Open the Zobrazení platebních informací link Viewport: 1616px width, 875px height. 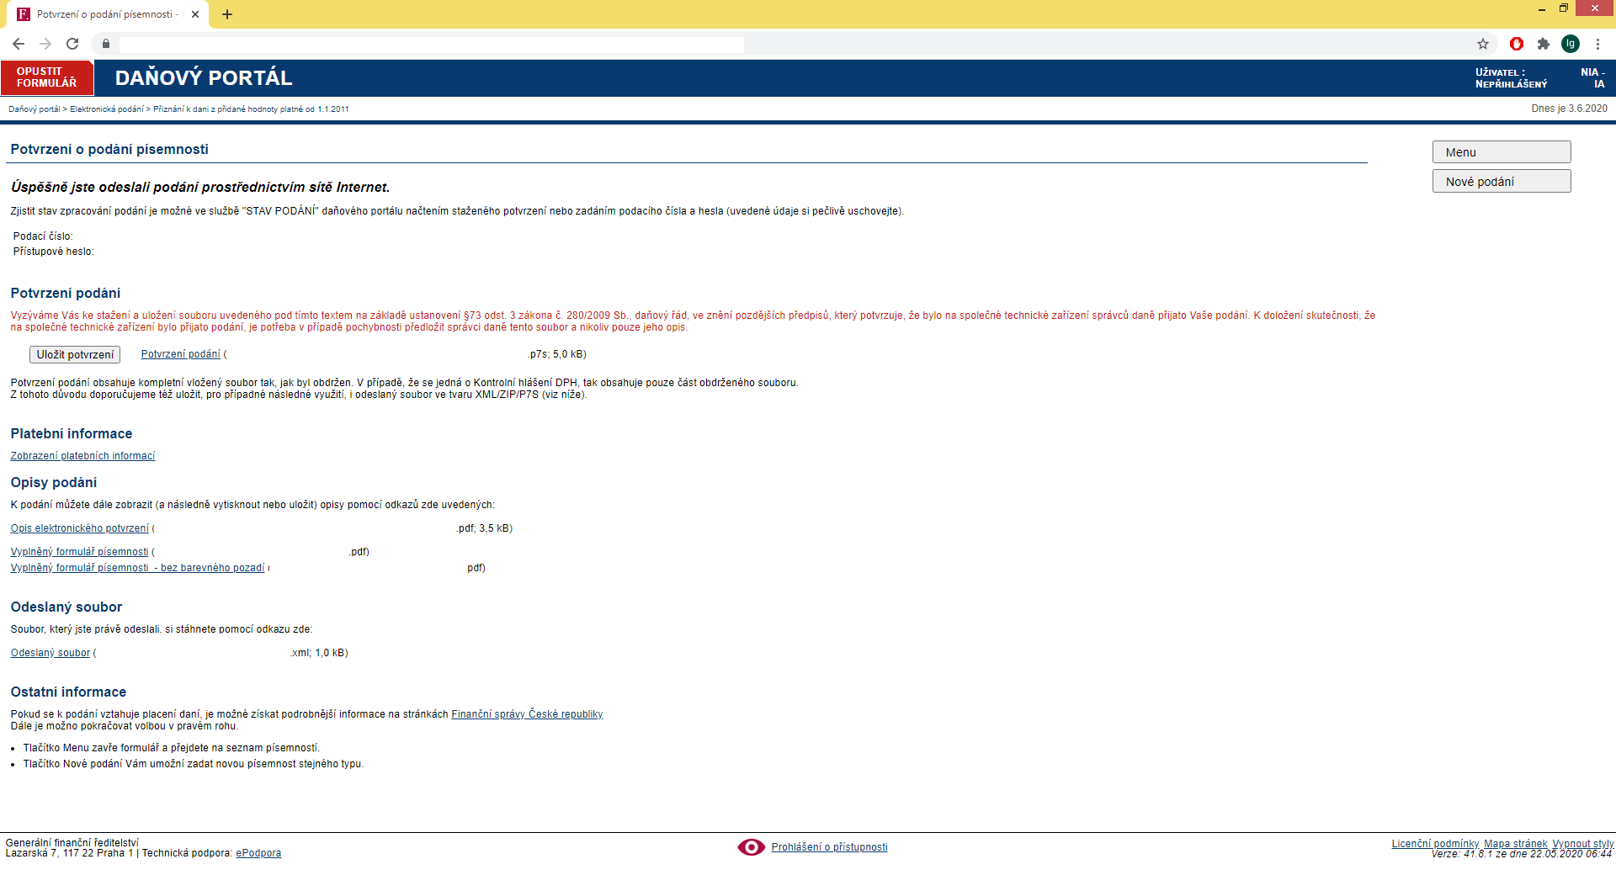coord(82,456)
